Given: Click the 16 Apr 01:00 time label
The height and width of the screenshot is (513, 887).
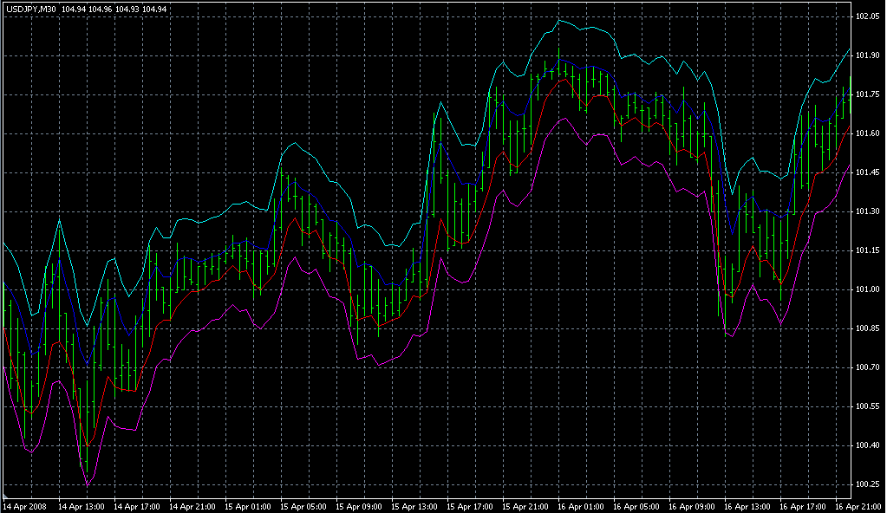Looking at the screenshot, I should click(579, 506).
